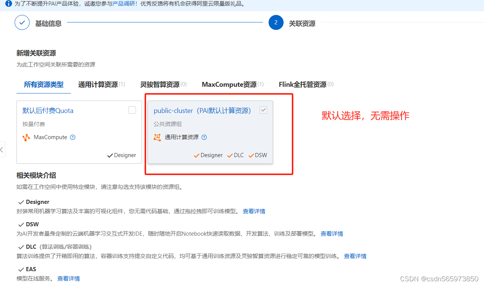Open 查看详情 link for DLC

click(x=355, y=256)
